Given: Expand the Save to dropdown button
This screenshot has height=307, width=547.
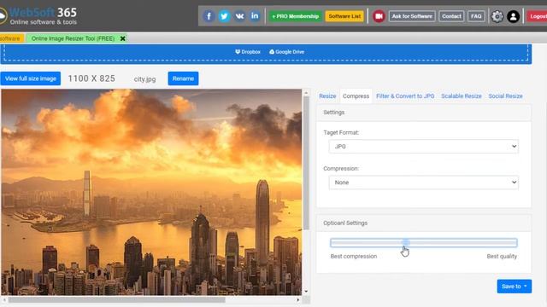Looking at the screenshot, I should (x=515, y=287).
